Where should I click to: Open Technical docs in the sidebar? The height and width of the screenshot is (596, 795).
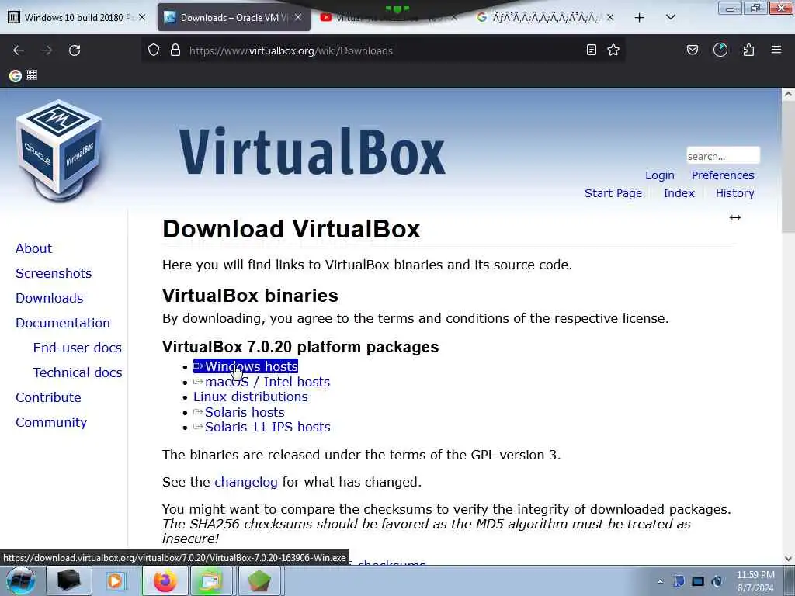pos(78,372)
